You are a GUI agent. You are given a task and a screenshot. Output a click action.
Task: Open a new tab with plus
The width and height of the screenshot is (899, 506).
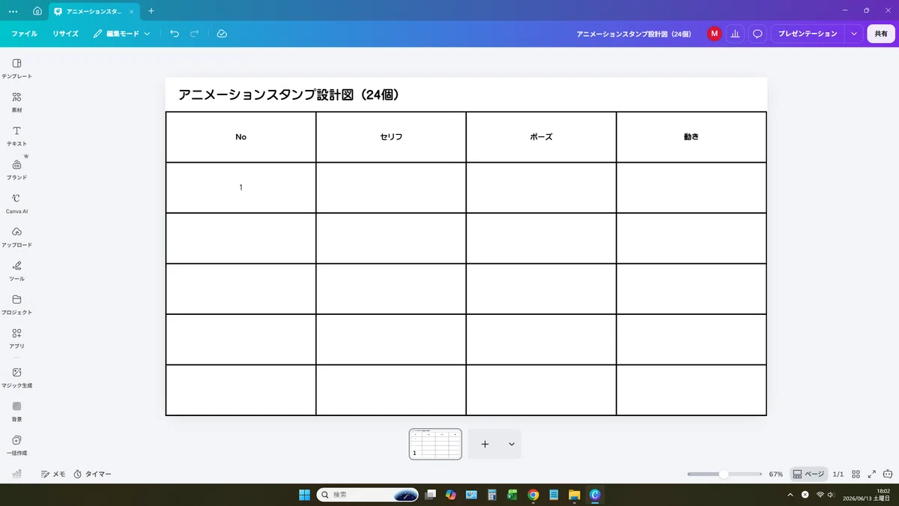pos(151,11)
